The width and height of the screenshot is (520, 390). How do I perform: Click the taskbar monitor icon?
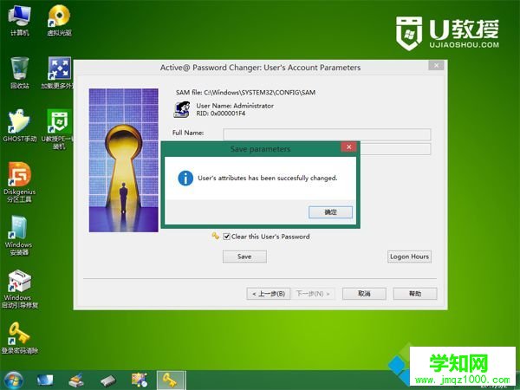[x=45, y=380]
